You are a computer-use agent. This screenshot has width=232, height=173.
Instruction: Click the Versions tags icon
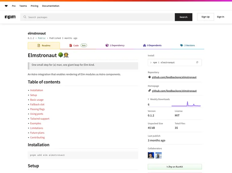[181, 45]
